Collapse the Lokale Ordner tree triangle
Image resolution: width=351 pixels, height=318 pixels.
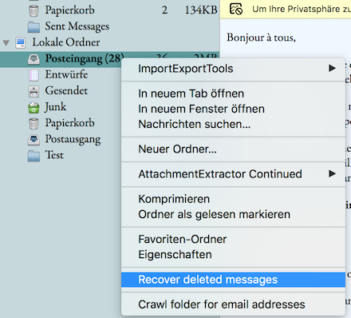[x=6, y=43]
